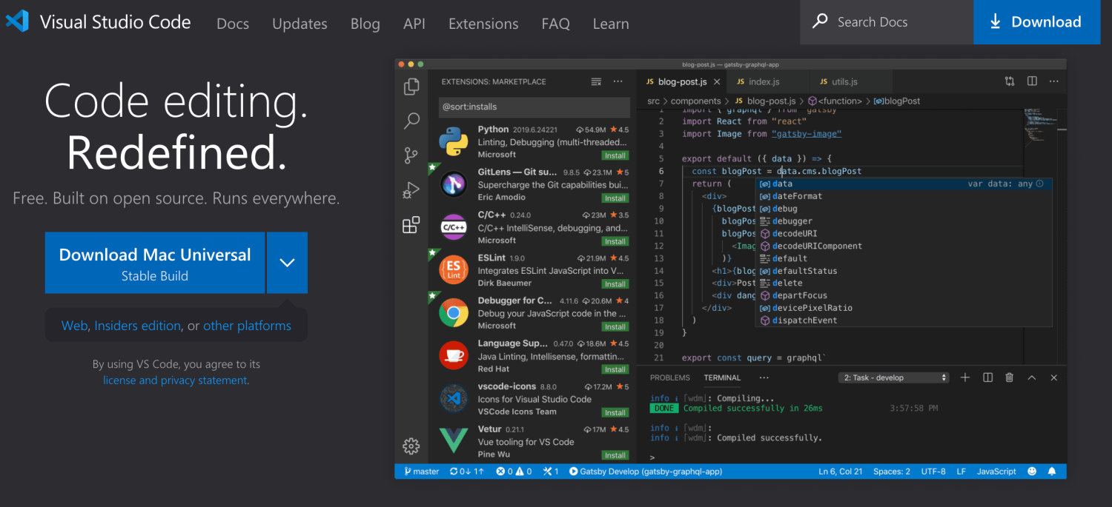Open the download options dropdown arrow
Viewport: 1112px width, 507px height.
(287, 263)
